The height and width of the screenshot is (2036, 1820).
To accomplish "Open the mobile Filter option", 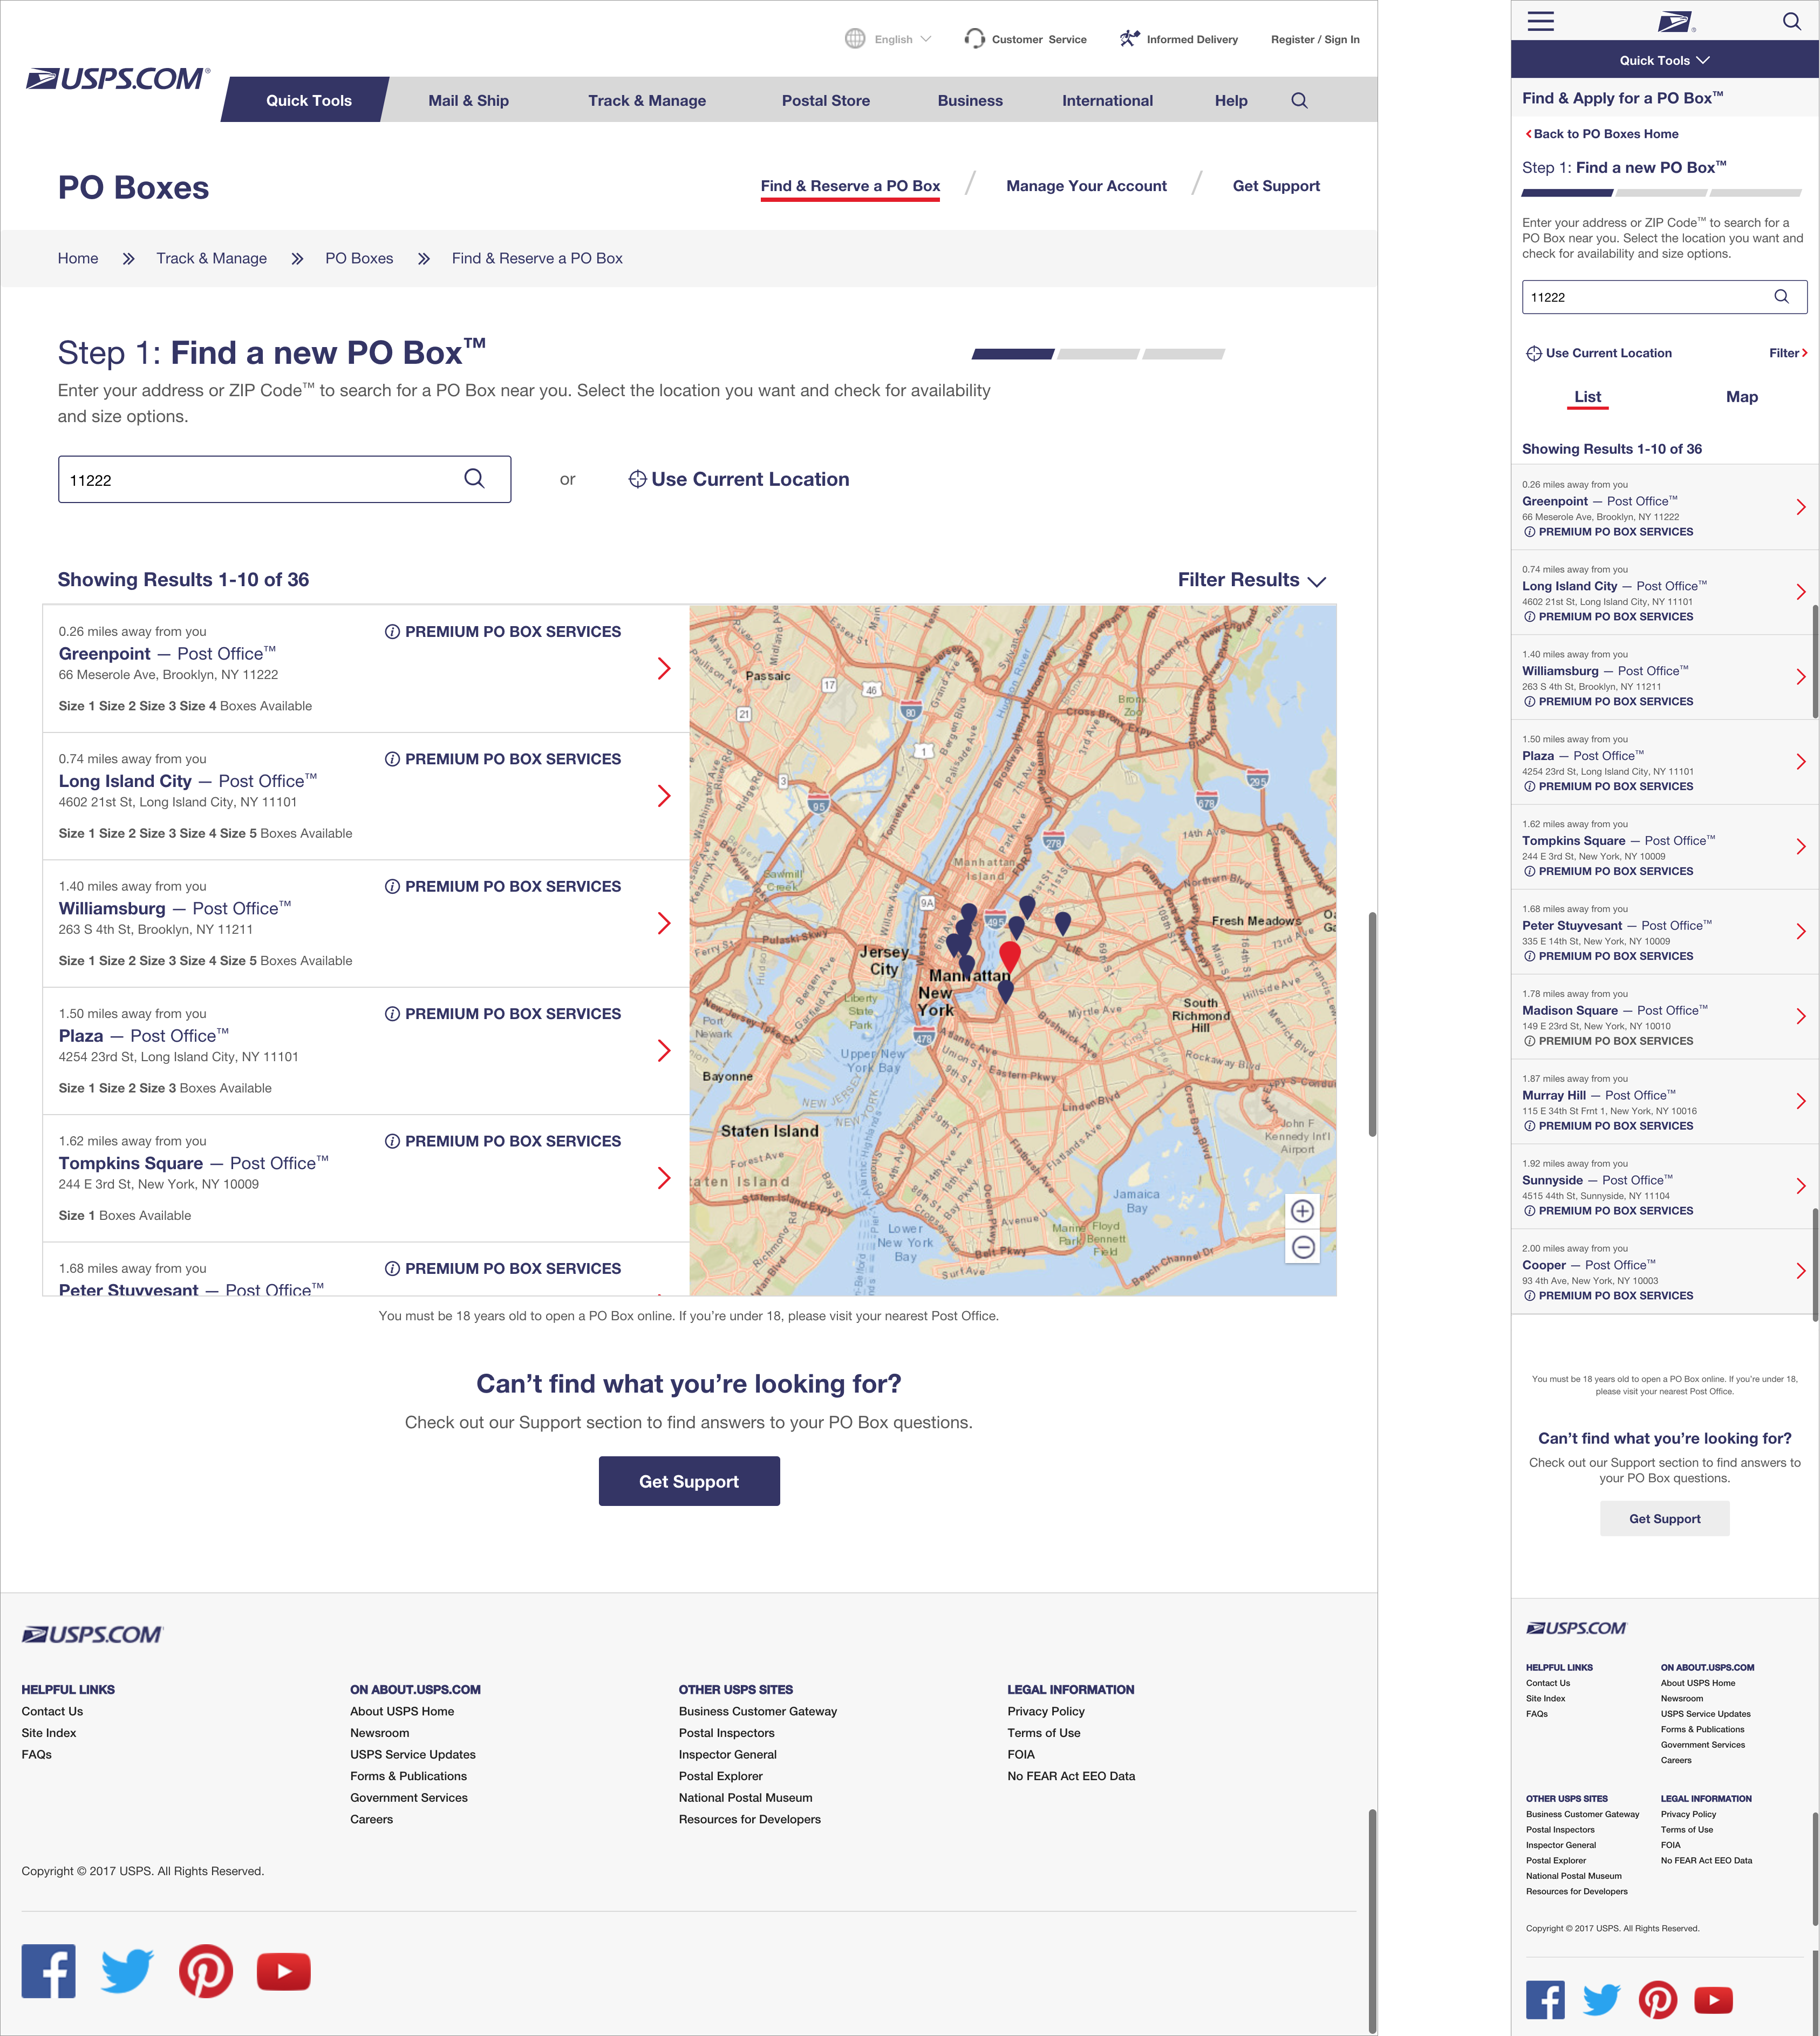I will (1787, 353).
